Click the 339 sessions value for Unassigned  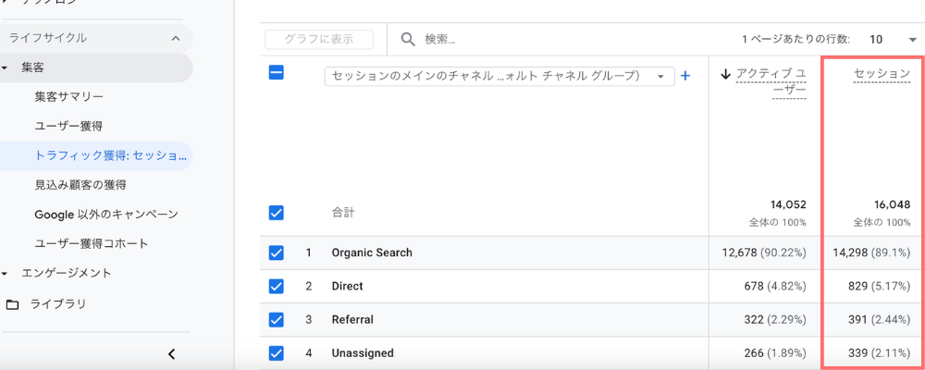pyautogui.click(x=857, y=353)
